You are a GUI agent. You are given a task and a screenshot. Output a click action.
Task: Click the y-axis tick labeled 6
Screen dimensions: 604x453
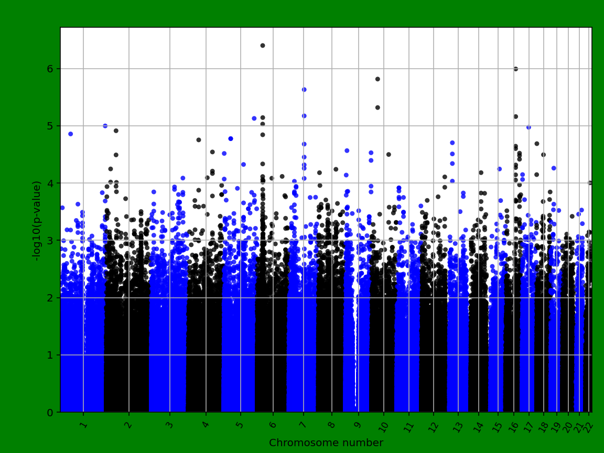pos(51,68)
